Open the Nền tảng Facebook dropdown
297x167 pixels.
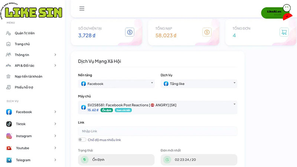pyautogui.click(x=116, y=84)
